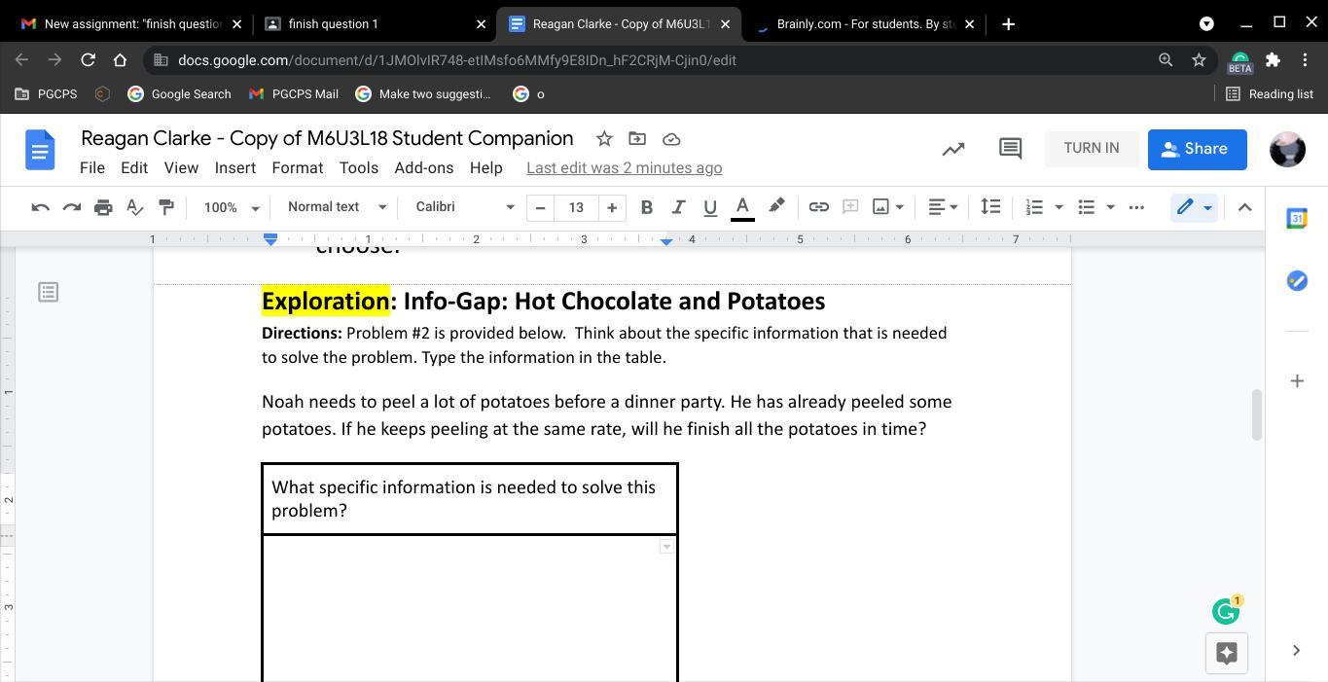The height and width of the screenshot is (682, 1328).
Task: Switch to the Brainly.com tab
Action: [x=863, y=23]
